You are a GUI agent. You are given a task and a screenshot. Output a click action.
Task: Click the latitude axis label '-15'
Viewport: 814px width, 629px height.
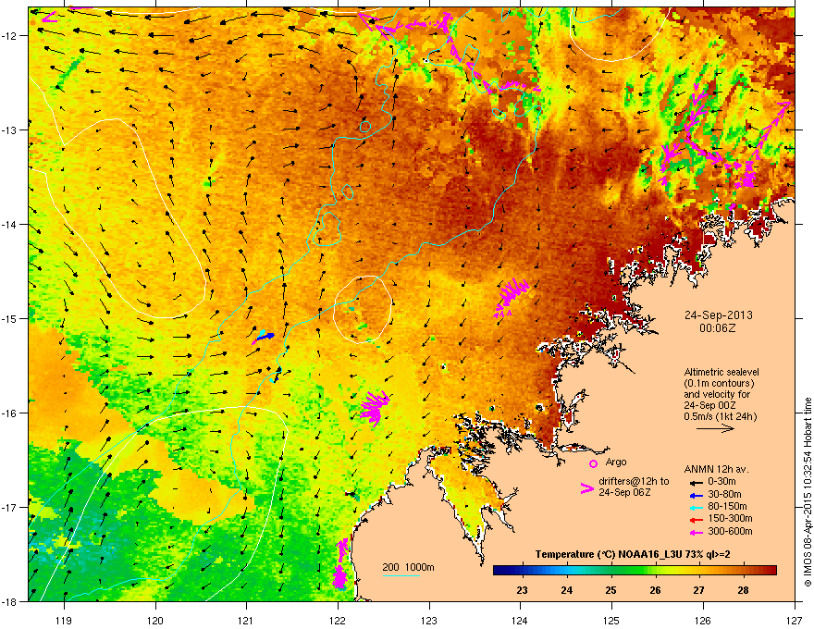coord(10,318)
